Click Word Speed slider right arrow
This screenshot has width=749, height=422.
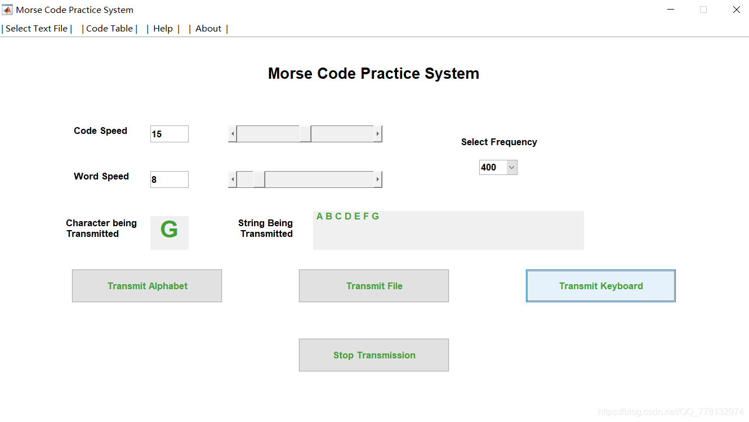click(x=378, y=179)
